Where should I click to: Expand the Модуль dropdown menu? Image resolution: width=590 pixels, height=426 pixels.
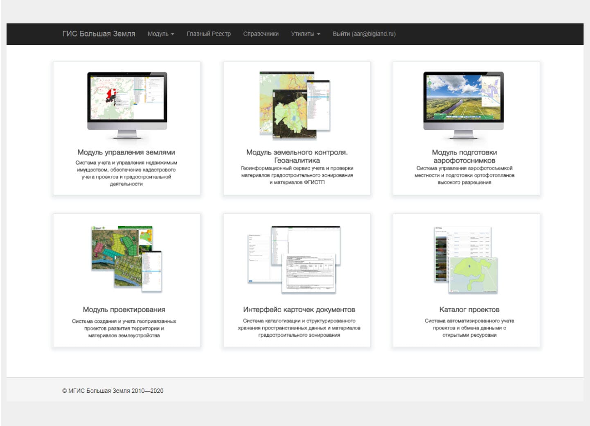(160, 34)
